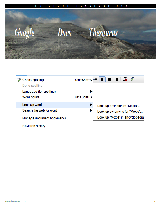Image resolution: width=161 pixels, height=208 pixels.
Task: Select Look up word menu item
Action: (x=55, y=105)
